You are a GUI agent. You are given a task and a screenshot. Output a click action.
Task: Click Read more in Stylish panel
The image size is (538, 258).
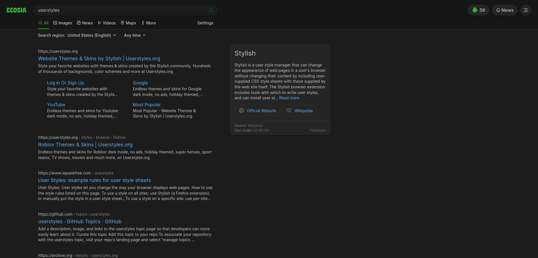pyautogui.click(x=289, y=98)
